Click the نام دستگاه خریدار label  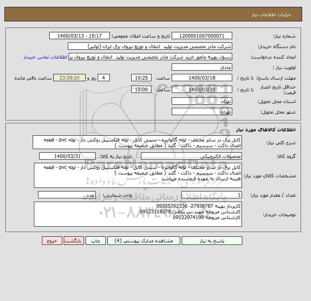point(277,46)
